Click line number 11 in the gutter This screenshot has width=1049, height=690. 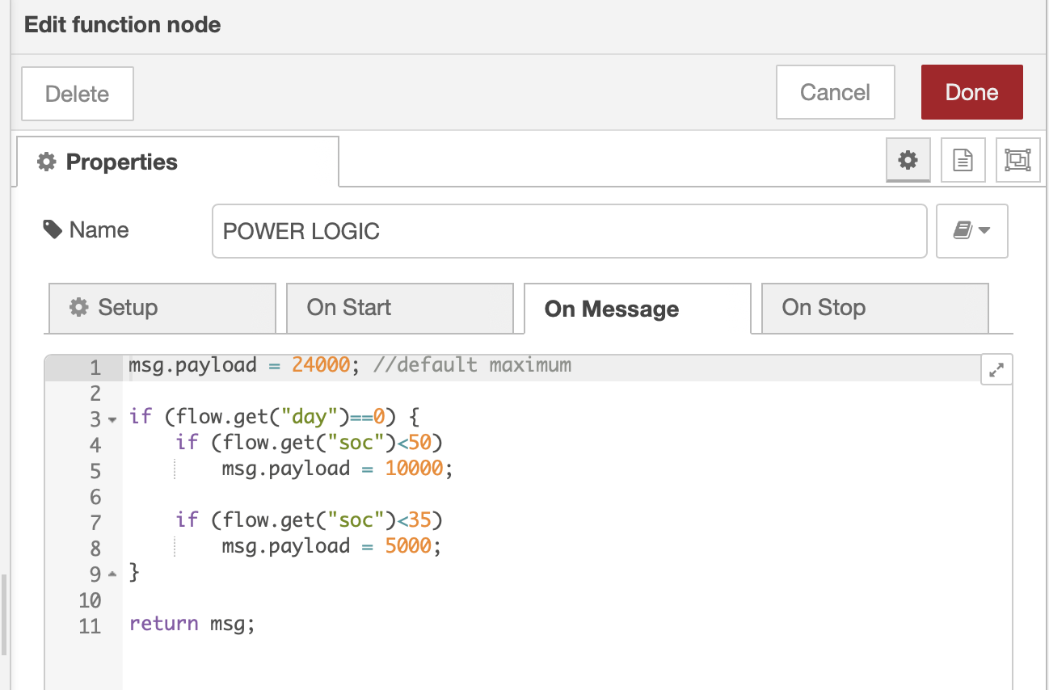91,626
